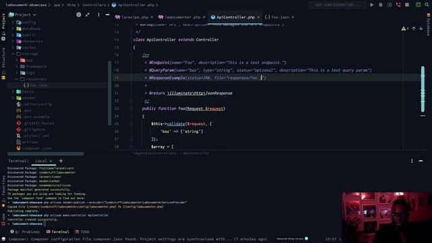Fold the foo function at line 23
Viewport: 432px width, 243px height.
[x=131, y=109]
